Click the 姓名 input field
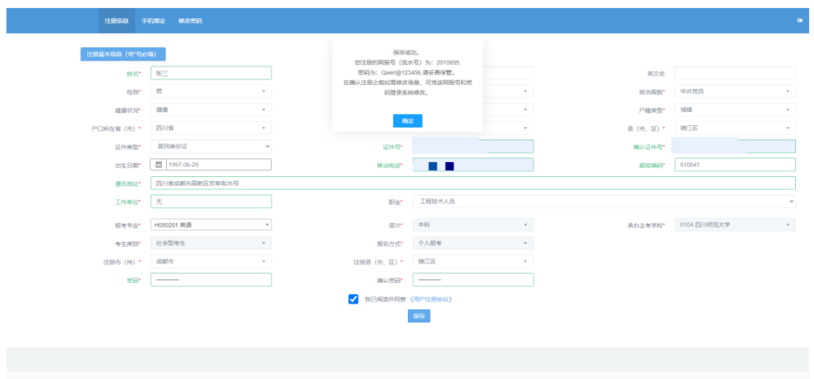This screenshot has width=814, height=379. [x=210, y=73]
